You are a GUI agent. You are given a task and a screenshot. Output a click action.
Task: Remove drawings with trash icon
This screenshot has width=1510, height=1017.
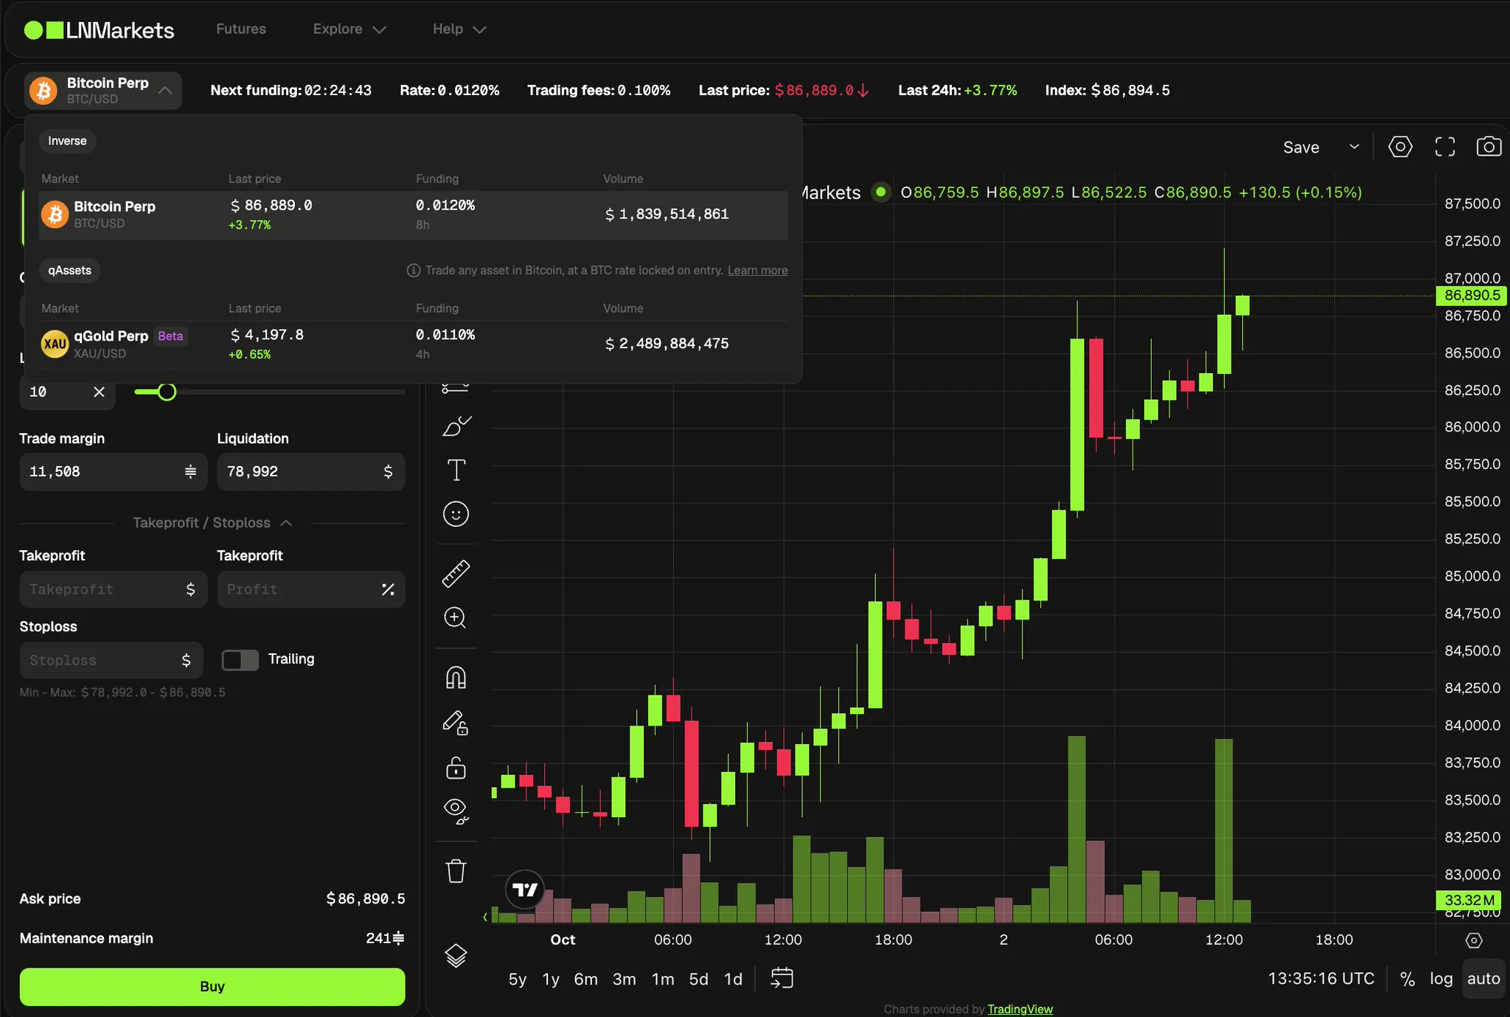456,871
